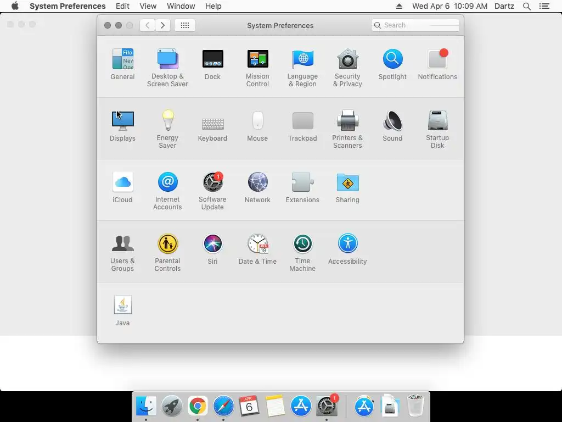Open the View menu
The width and height of the screenshot is (562, 422).
pos(148,6)
